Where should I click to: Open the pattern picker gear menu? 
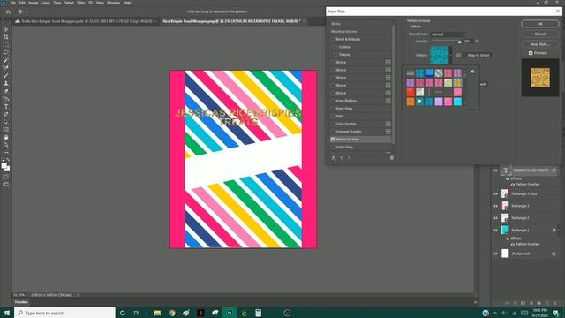click(472, 72)
